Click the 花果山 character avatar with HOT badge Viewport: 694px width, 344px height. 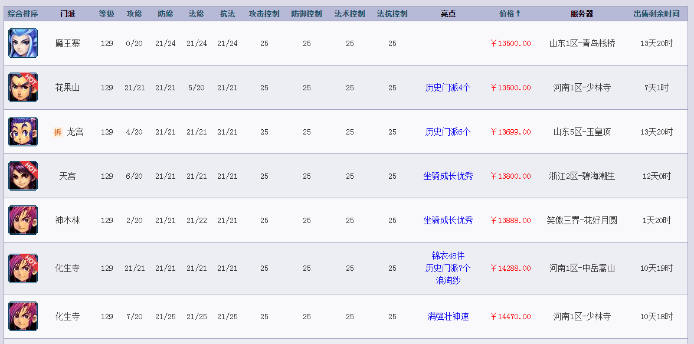[x=23, y=87]
